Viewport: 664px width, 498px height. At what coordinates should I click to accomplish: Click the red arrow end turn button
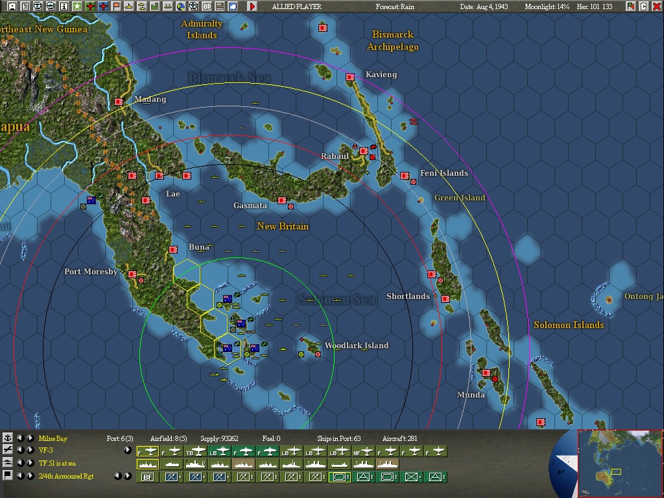click(x=252, y=6)
